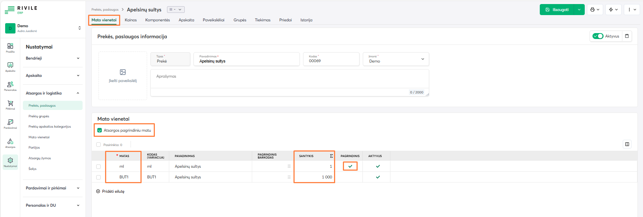Click the Aprašymas description field
Viewport: 643px width, 217px height.
click(x=289, y=79)
